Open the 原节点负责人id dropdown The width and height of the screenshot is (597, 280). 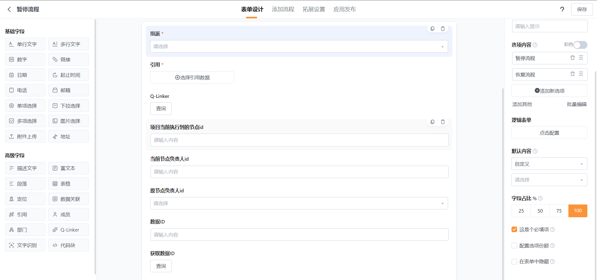[x=299, y=203]
